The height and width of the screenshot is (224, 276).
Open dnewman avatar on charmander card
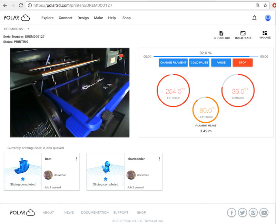point(131,175)
